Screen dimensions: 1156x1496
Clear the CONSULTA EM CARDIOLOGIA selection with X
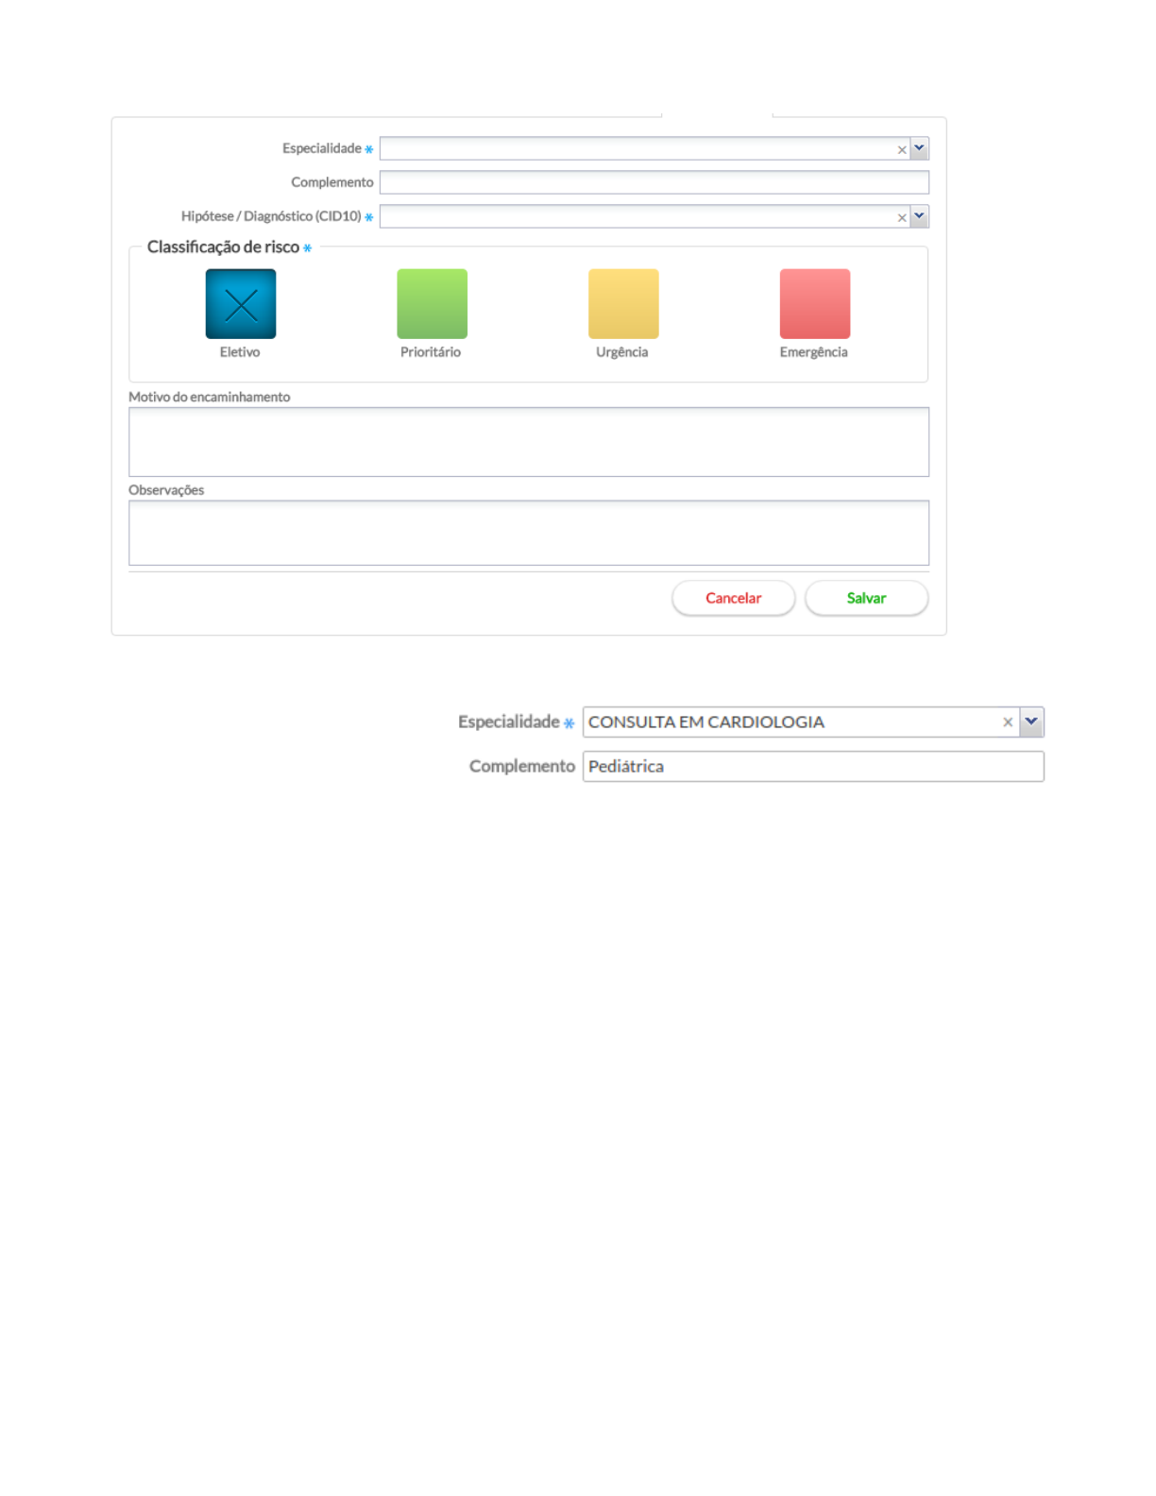[1008, 722]
